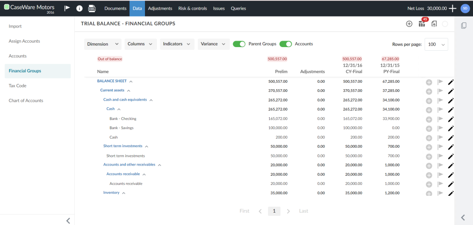Click add circle icon on BALANCE SHEET row
This screenshot has height=225, width=473.
(429, 82)
